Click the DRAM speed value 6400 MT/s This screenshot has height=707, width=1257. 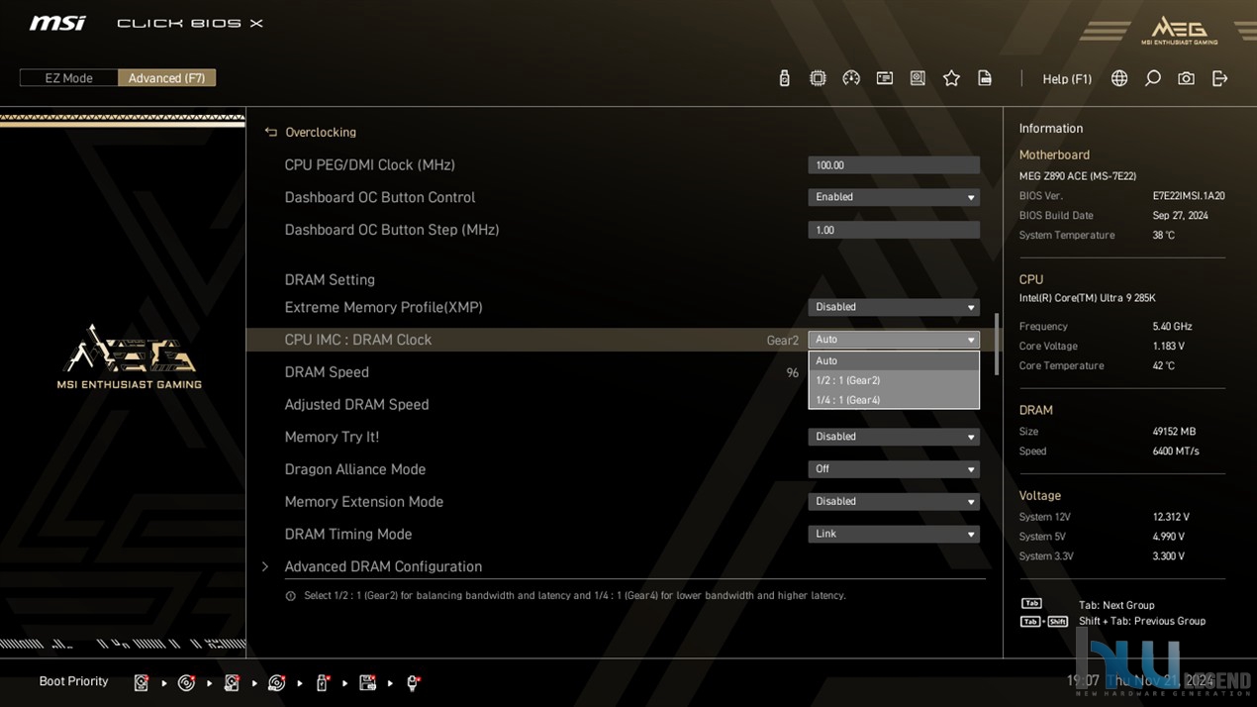[x=1176, y=452]
